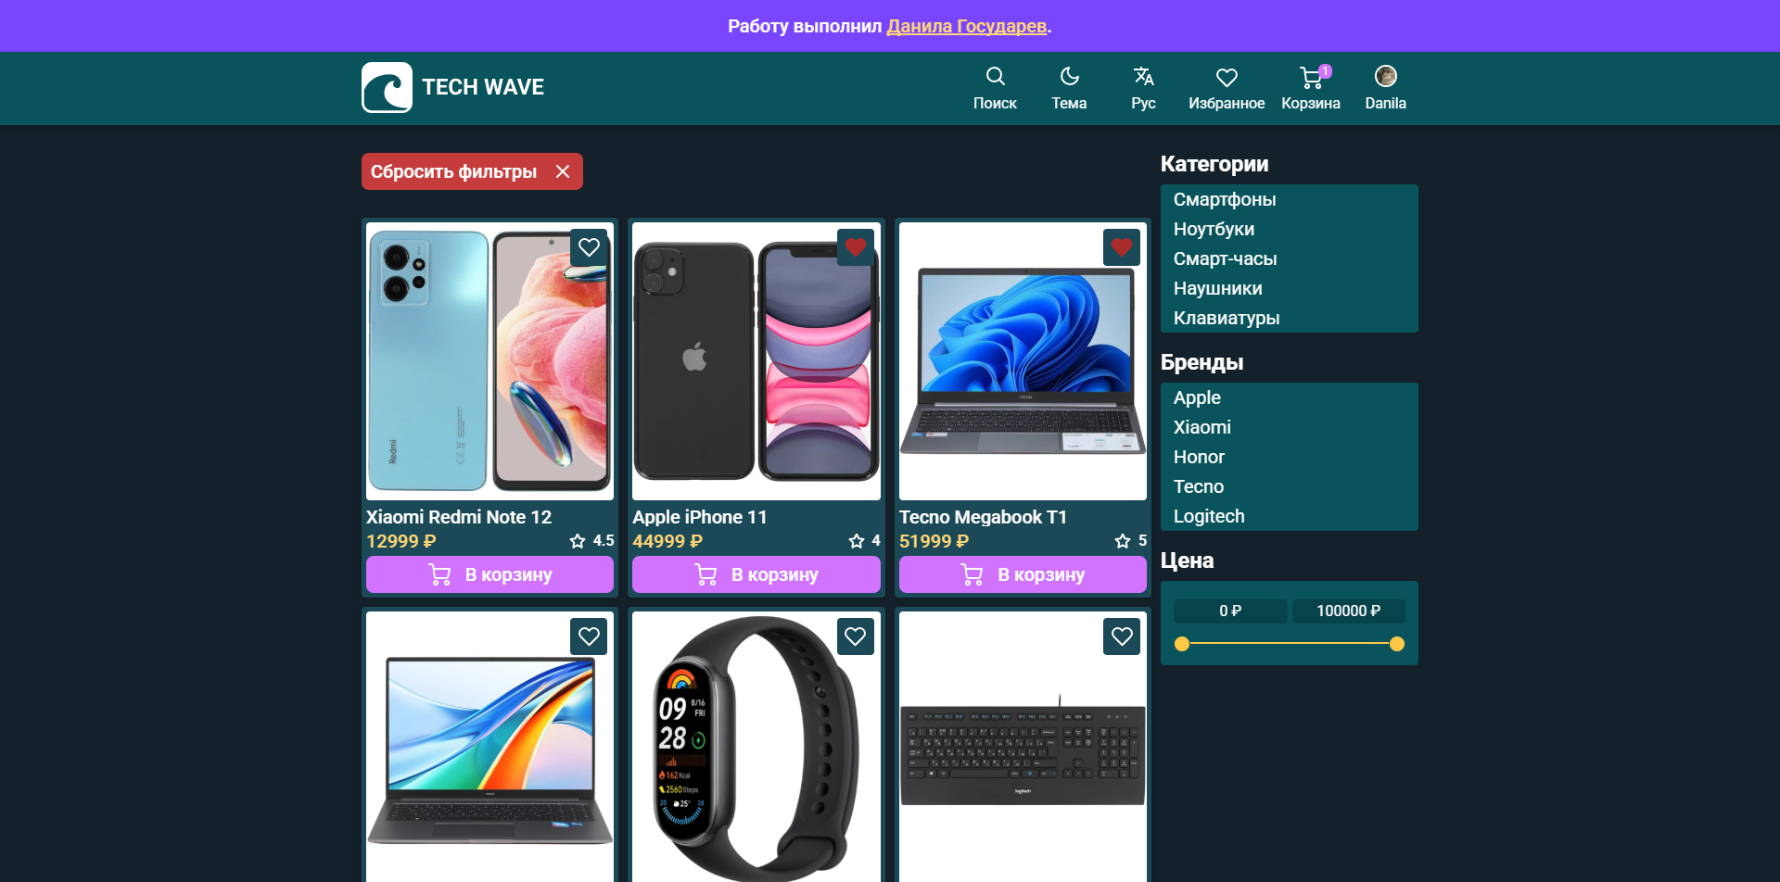Switch language using the Рус icon

(x=1143, y=88)
